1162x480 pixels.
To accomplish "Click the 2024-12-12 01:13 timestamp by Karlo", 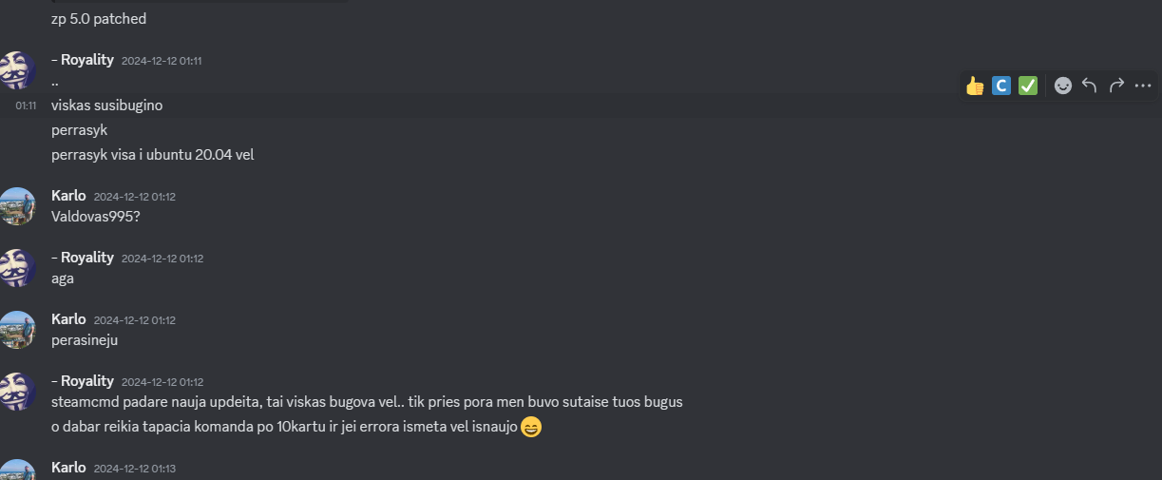I will click(135, 469).
